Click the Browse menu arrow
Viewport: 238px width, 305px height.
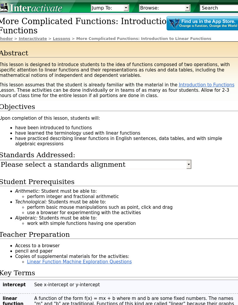click(x=187, y=8)
